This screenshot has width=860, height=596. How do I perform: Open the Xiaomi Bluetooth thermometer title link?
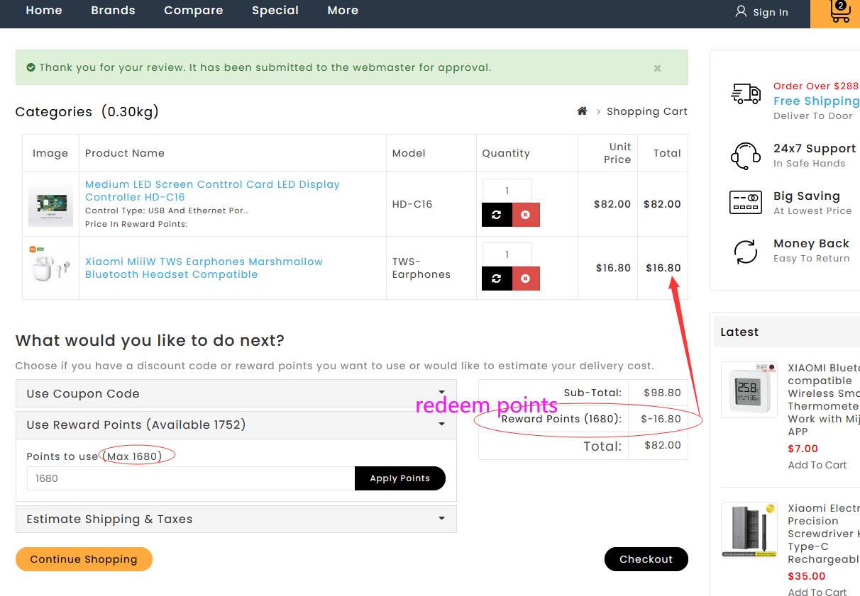click(824, 400)
